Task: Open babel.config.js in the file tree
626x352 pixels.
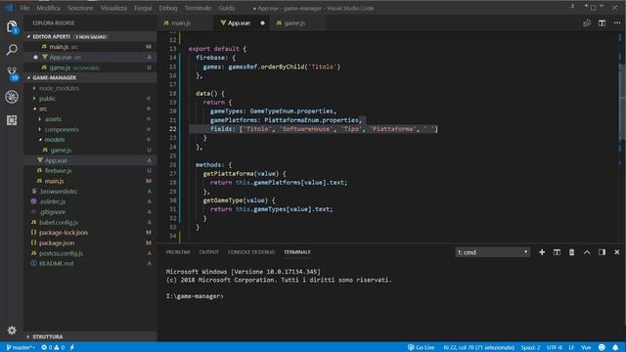Action: [x=59, y=222]
